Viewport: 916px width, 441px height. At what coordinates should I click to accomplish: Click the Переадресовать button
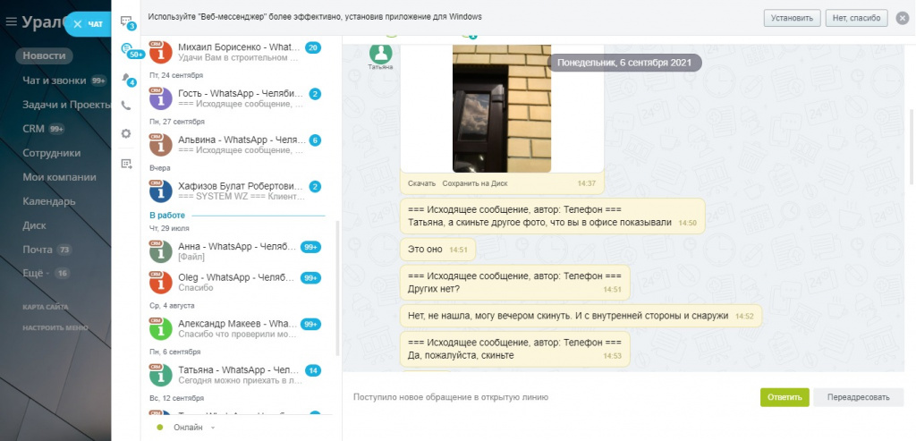858,397
